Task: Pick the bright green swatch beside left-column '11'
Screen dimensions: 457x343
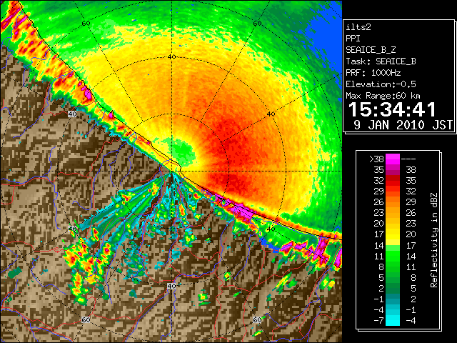Action: pyautogui.click(x=393, y=256)
